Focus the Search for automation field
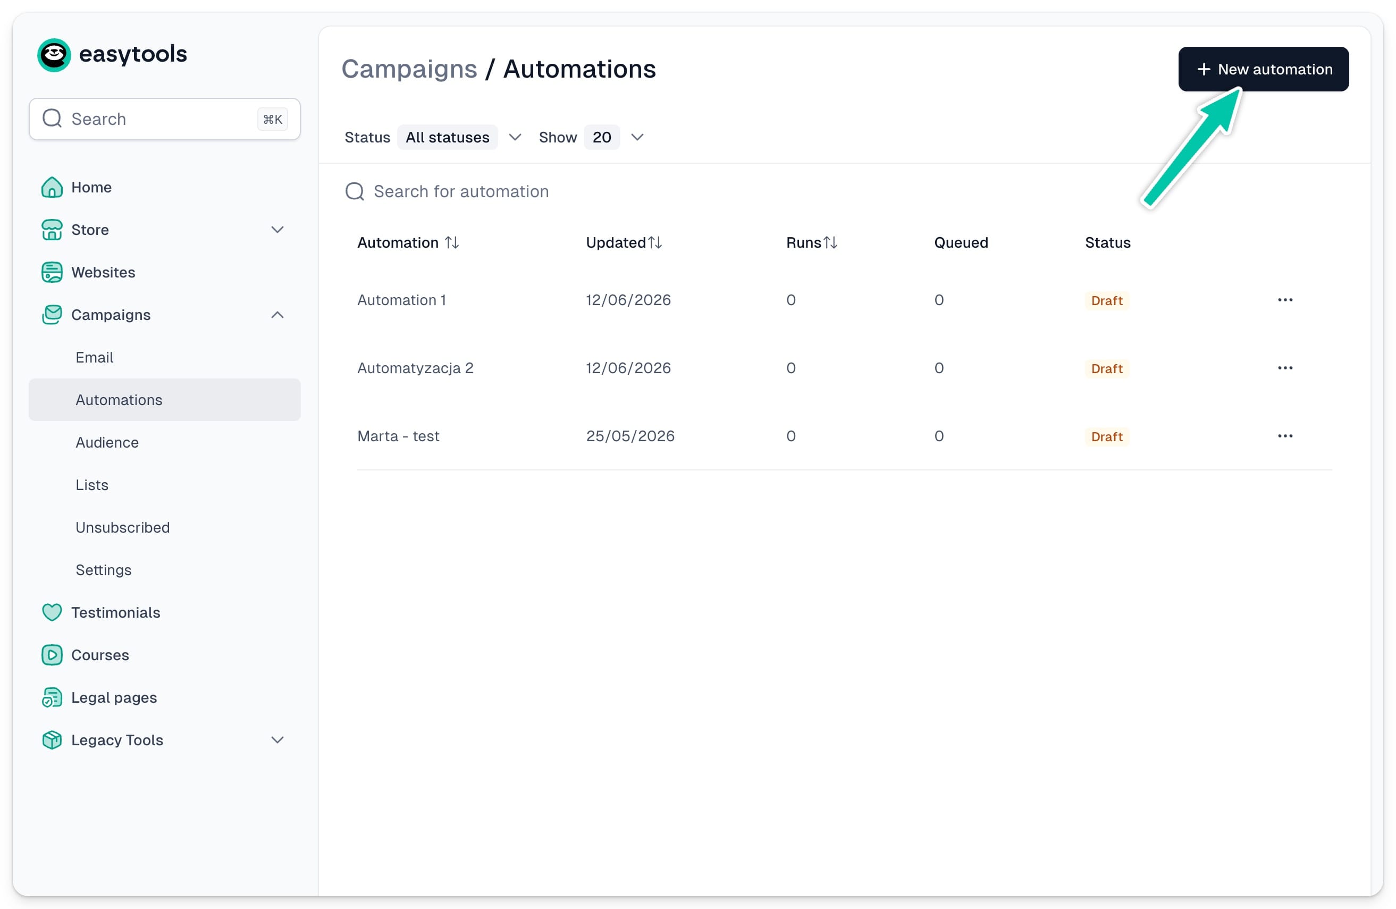Screen dimensions: 1396x909 click(x=461, y=191)
